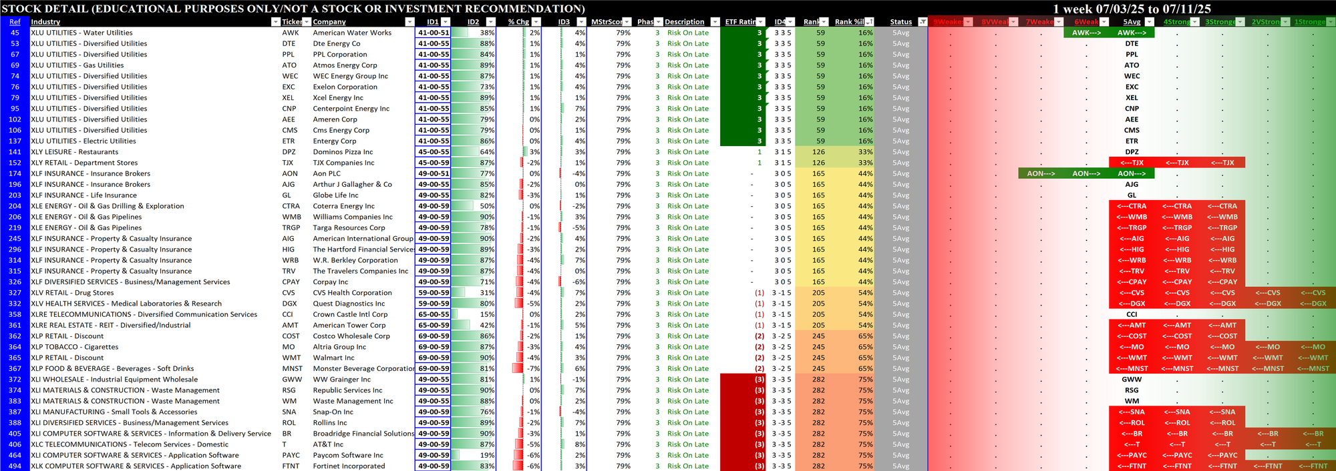Open the 8VWeak column filter dropdown
Screen dimensions: 1336x471
point(1013,22)
